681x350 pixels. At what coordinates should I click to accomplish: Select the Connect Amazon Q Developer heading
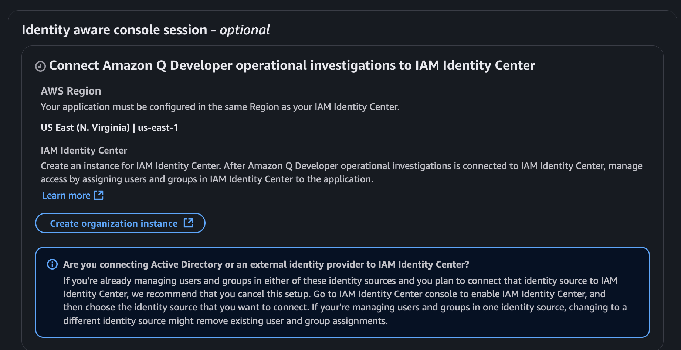292,65
